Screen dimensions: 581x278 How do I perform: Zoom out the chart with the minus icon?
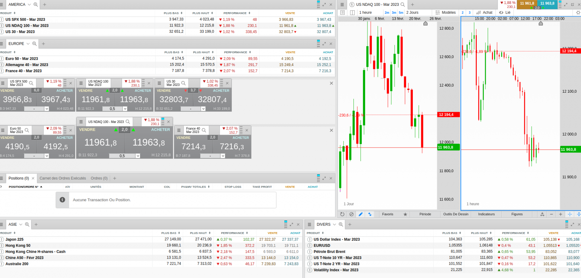552,214
